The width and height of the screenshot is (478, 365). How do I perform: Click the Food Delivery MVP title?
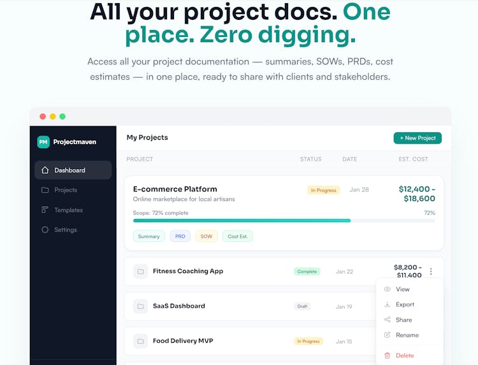[183, 341]
